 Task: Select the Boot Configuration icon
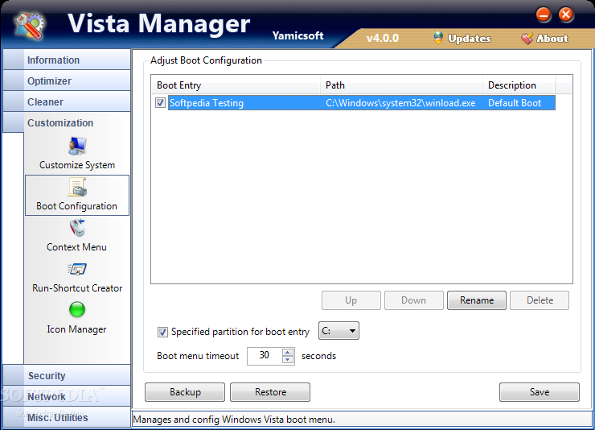click(x=77, y=188)
